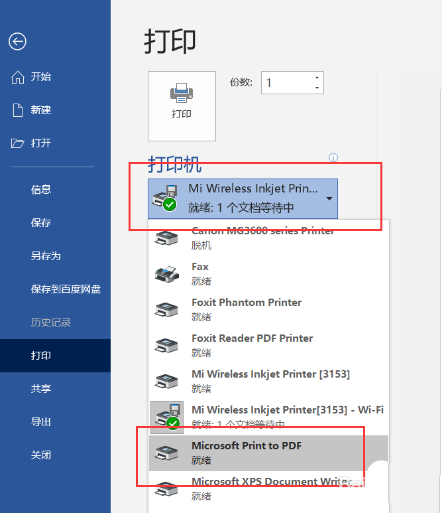This screenshot has height=513, width=442.
Task: Click the large 打印 print button
Action: pyautogui.click(x=182, y=106)
